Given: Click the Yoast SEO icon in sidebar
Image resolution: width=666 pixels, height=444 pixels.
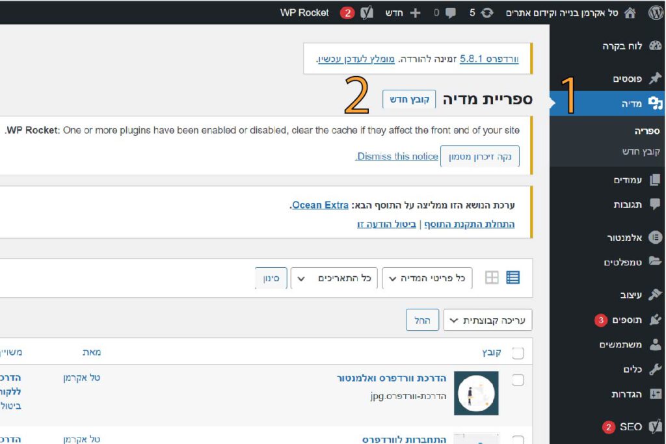Looking at the screenshot, I should point(656,426).
